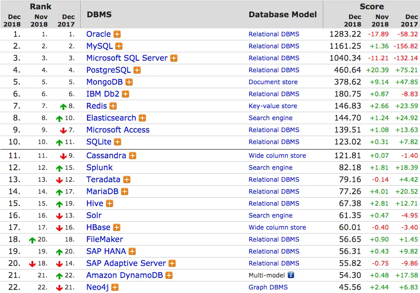
Task: Click score 378.62 in MongoDB row
Action: pyautogui.click(x=348, y=82)
